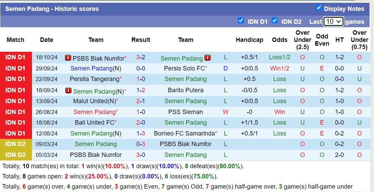Click the 3-2 result on 18/10/24
Viewport: 374px width, 192px height.
[x=141, y=57]
